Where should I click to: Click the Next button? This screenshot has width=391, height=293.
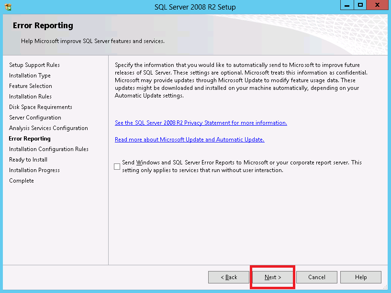273,277
